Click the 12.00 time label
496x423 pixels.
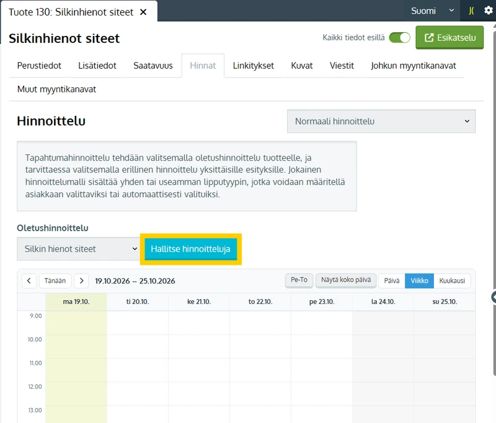pyautogui.click(x=35, y=386)
